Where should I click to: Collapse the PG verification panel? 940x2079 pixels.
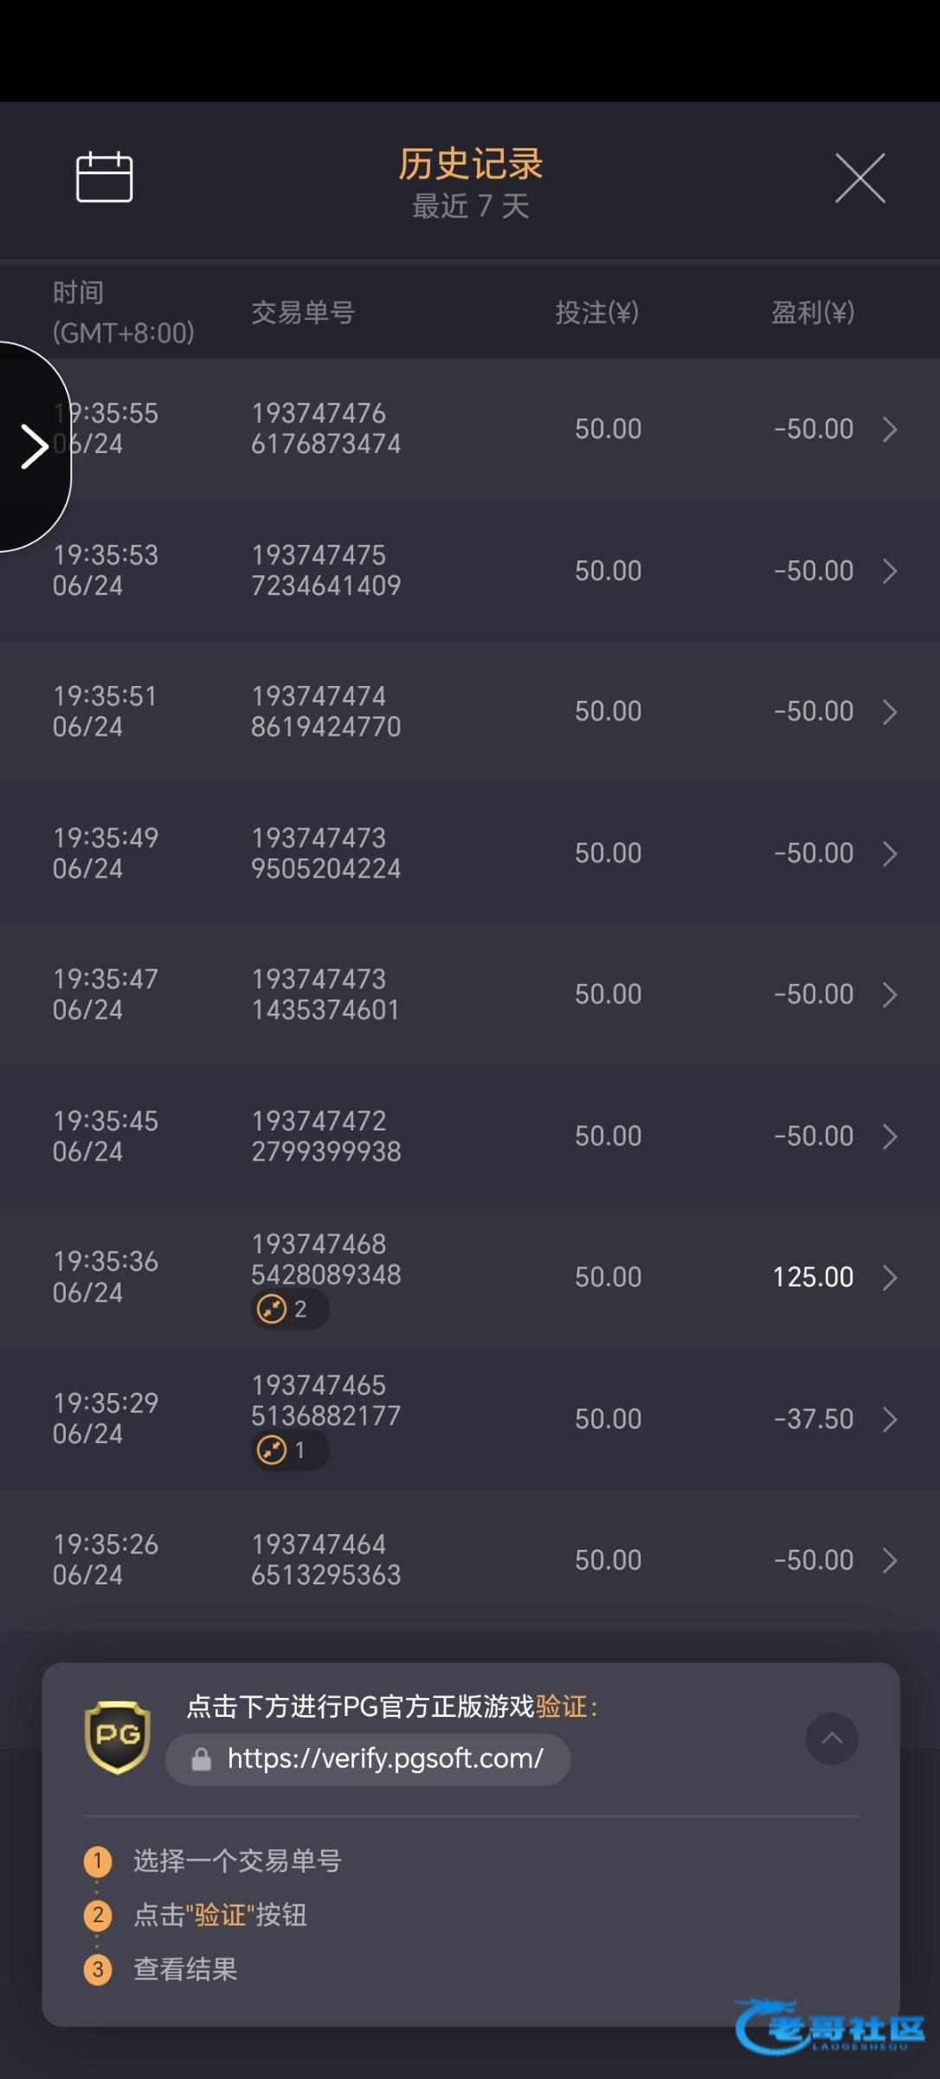pos(832,1738)
